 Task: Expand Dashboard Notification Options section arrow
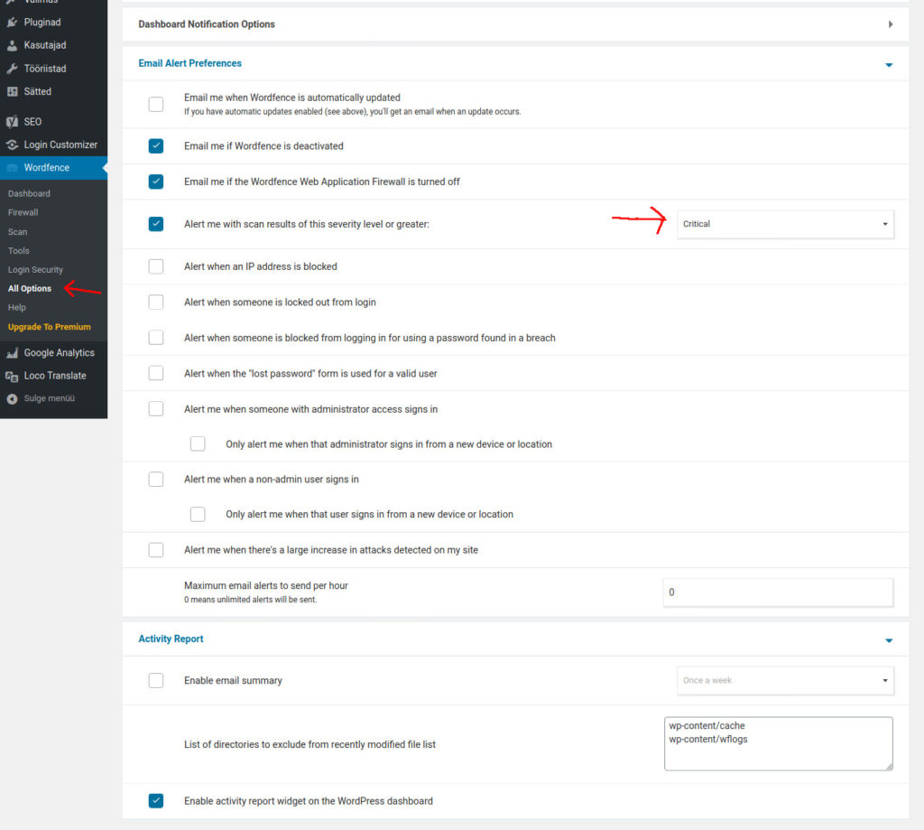[890, 24]
